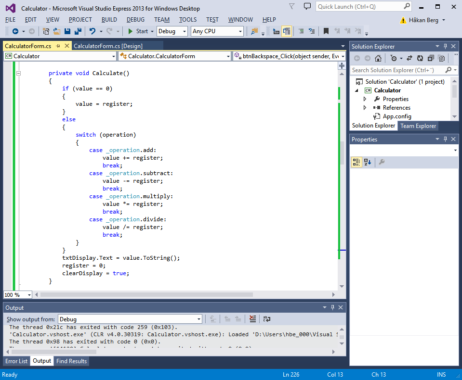
Task: Click the account warning triangle icon
Action: click(403, 20)
